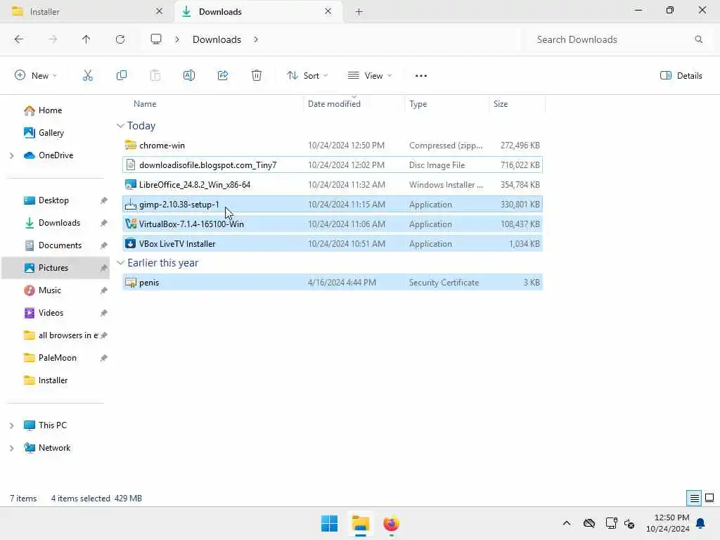Select the LibreOffice_24.8.2_Win_x86-64 file
Viewport: 720px width, 540px height.
click(x=333, y=185)
